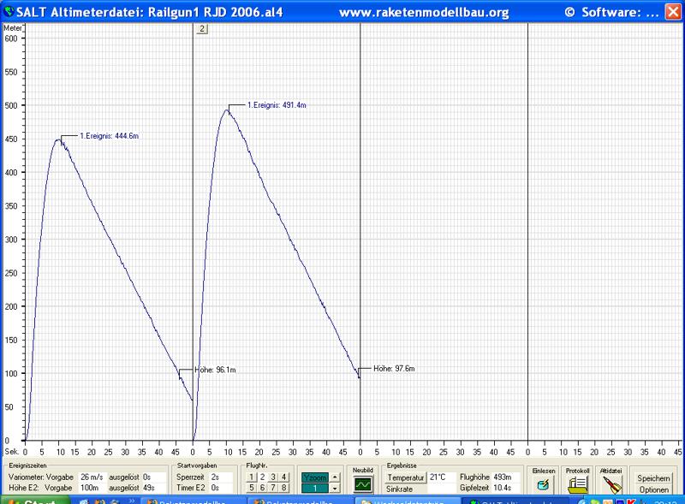Viewport: 685px width, 504px height.
Task: Click the Yzoom value 1 field
Action: tap(315, 488)
